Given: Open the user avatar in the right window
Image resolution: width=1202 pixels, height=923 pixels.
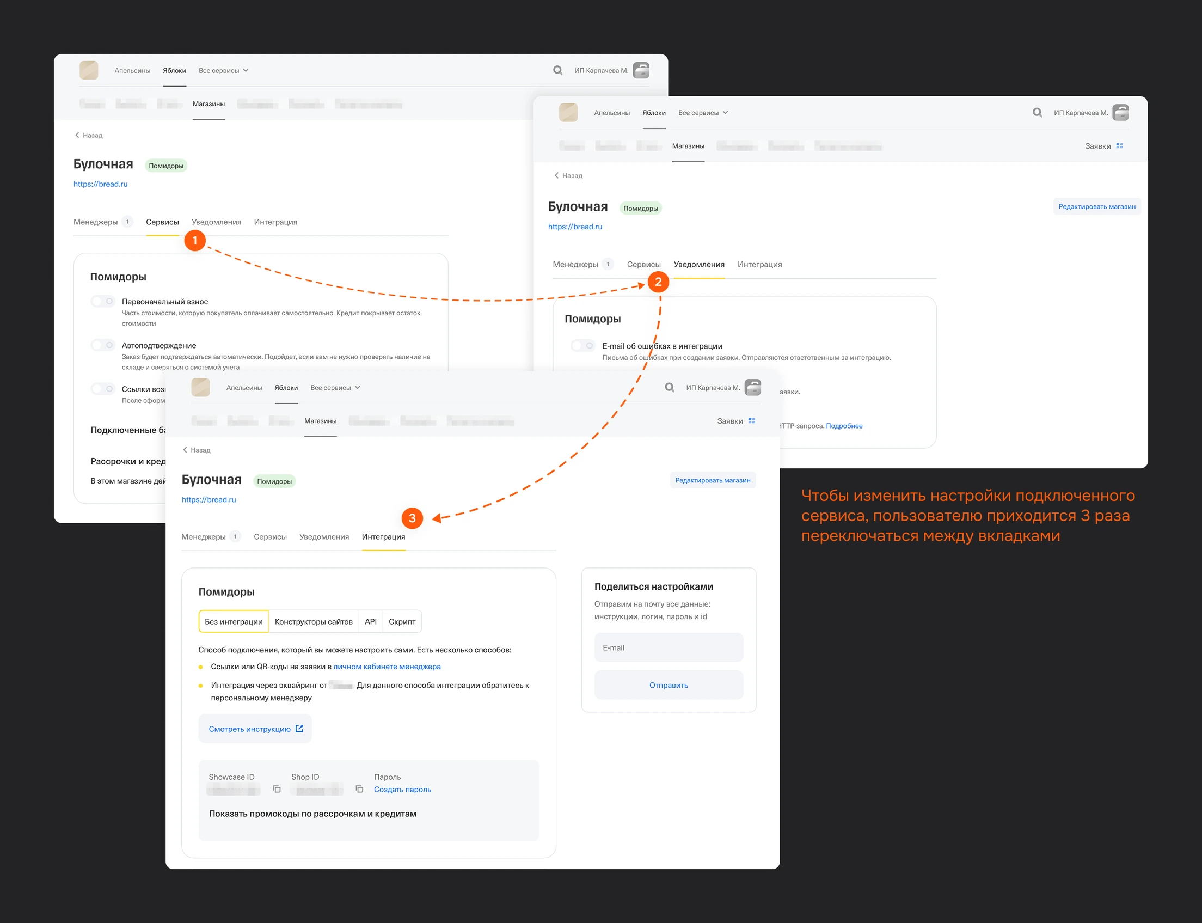Looking at the screenshot, I should click(x=1121, y=113).
